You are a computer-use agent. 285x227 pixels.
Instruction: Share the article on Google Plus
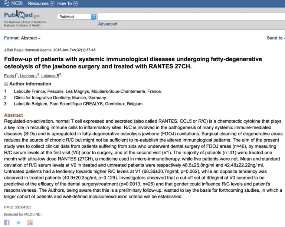pos(30,222)
